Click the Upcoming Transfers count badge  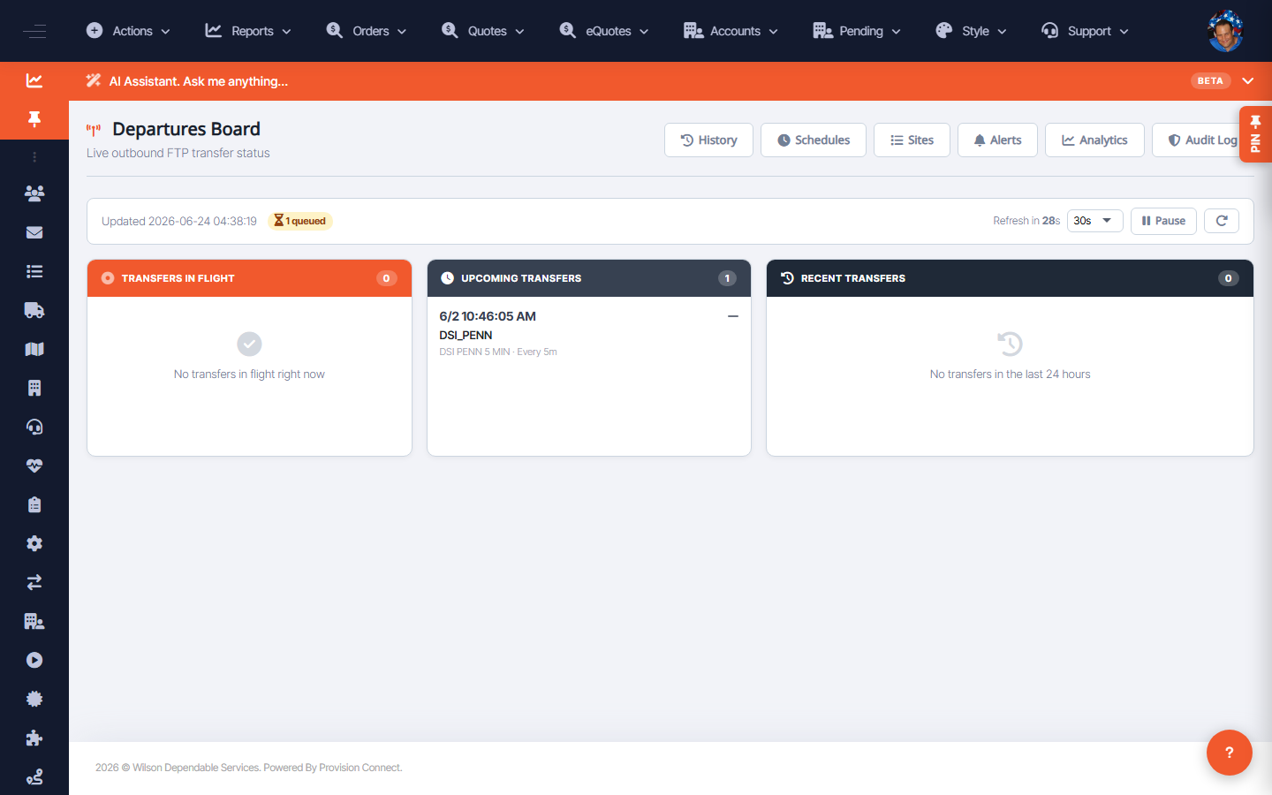point(727,278)
